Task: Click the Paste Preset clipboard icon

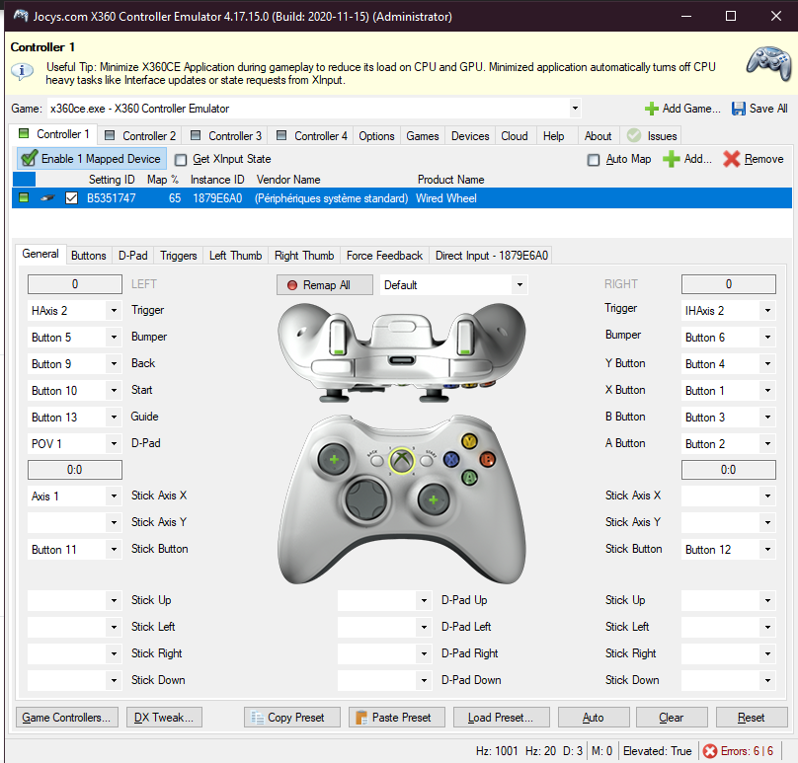Action: pyautogui.click(x=361, y=718)
